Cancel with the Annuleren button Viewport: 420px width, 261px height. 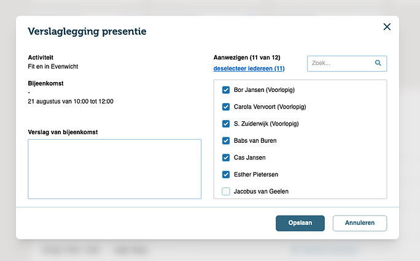[360, 223]
